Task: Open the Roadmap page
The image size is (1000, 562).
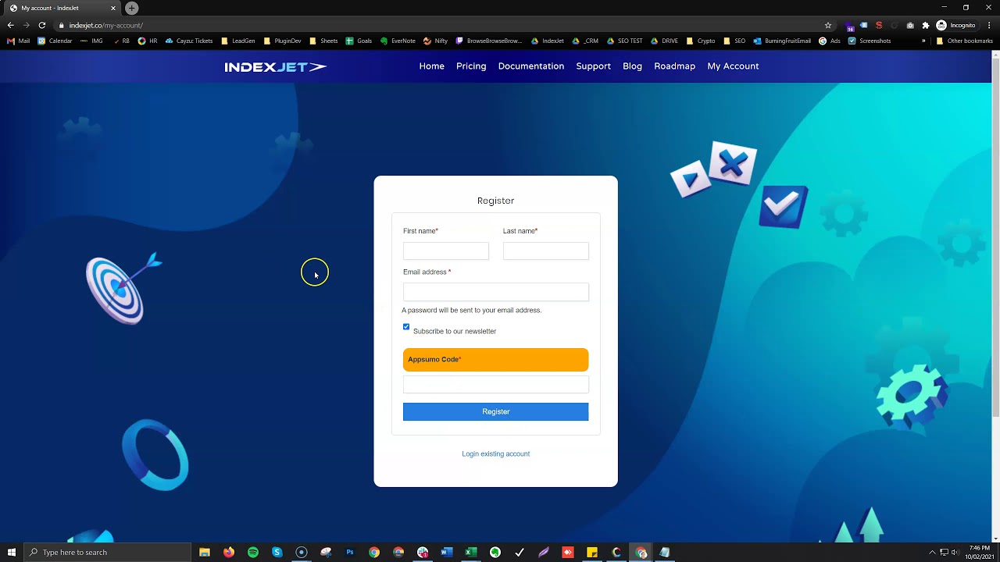Action: (x=675, y=66)
